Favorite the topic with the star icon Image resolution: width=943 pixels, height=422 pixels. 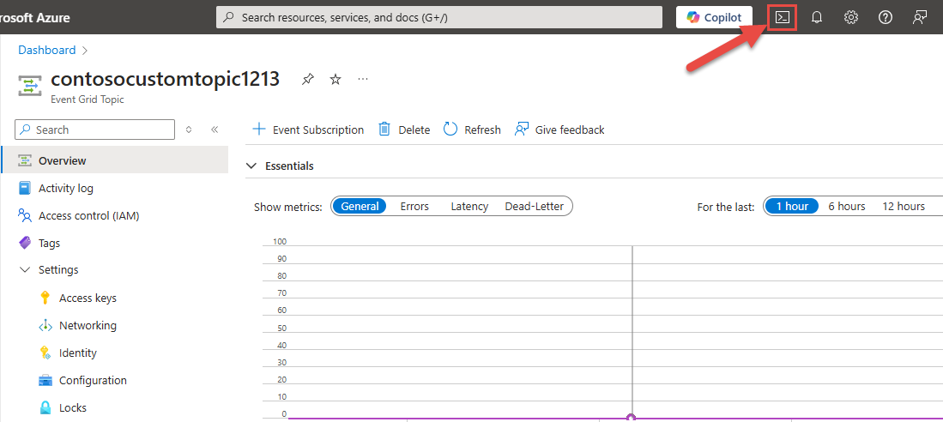335,79
